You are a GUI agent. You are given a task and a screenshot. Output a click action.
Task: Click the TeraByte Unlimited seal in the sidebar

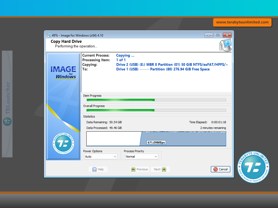pos(63,143)
